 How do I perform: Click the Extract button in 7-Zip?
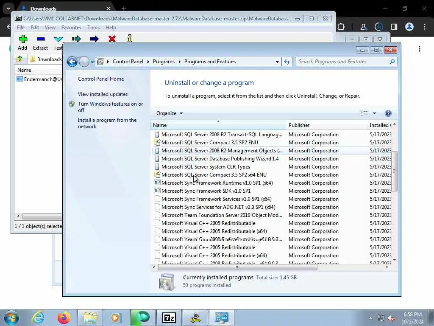(x=40, y=42)
